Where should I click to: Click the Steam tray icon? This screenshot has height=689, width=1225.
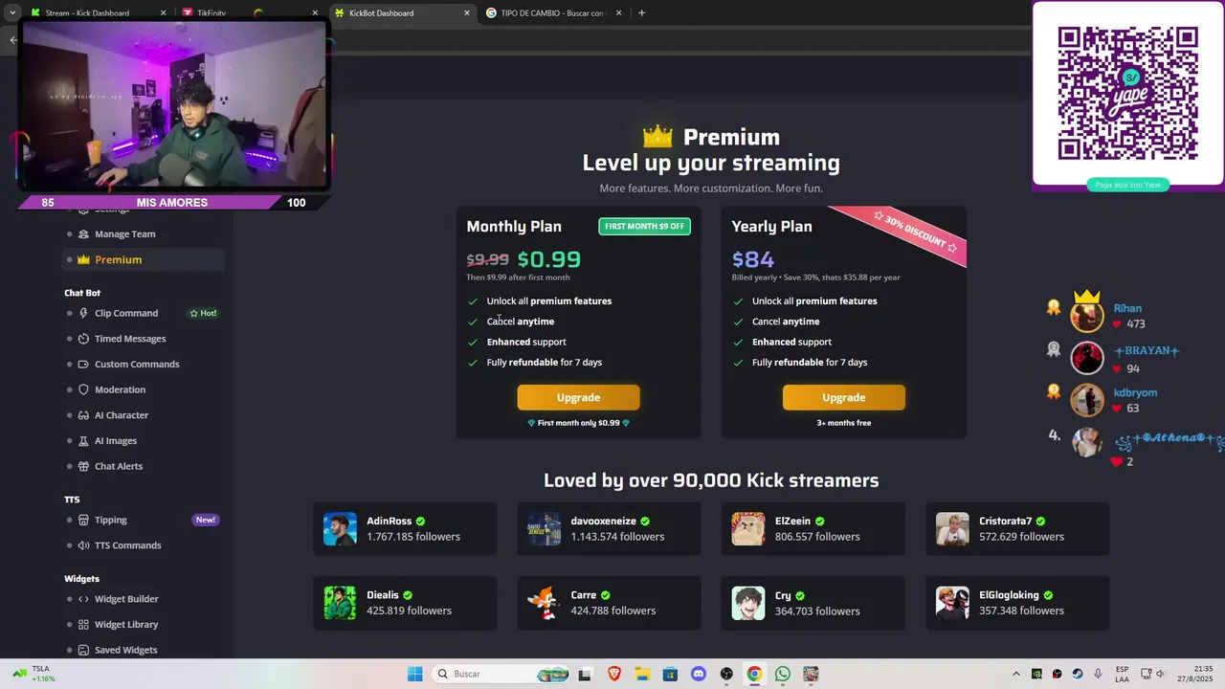pos(1078,674)
